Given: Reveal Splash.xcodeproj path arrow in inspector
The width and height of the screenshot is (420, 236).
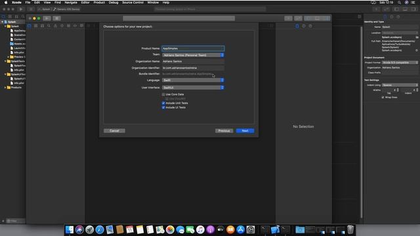Looking at the screenshot, I should click(x=417, y=50).
